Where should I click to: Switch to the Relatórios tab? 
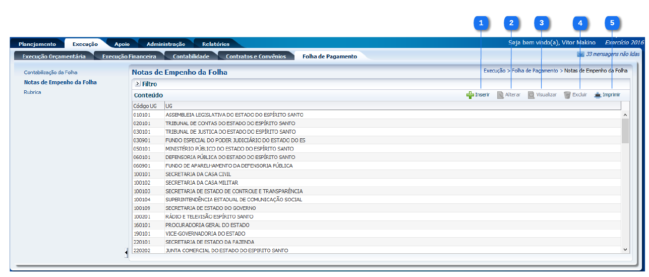pos(215,44)
